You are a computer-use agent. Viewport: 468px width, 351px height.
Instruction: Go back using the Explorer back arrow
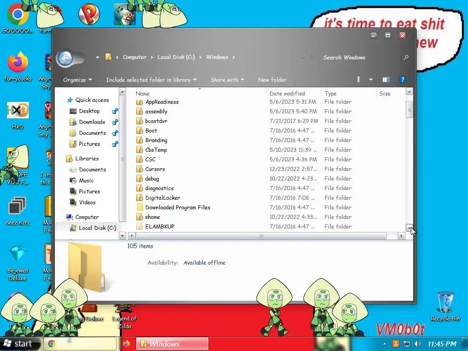click(x=65, y=58)
